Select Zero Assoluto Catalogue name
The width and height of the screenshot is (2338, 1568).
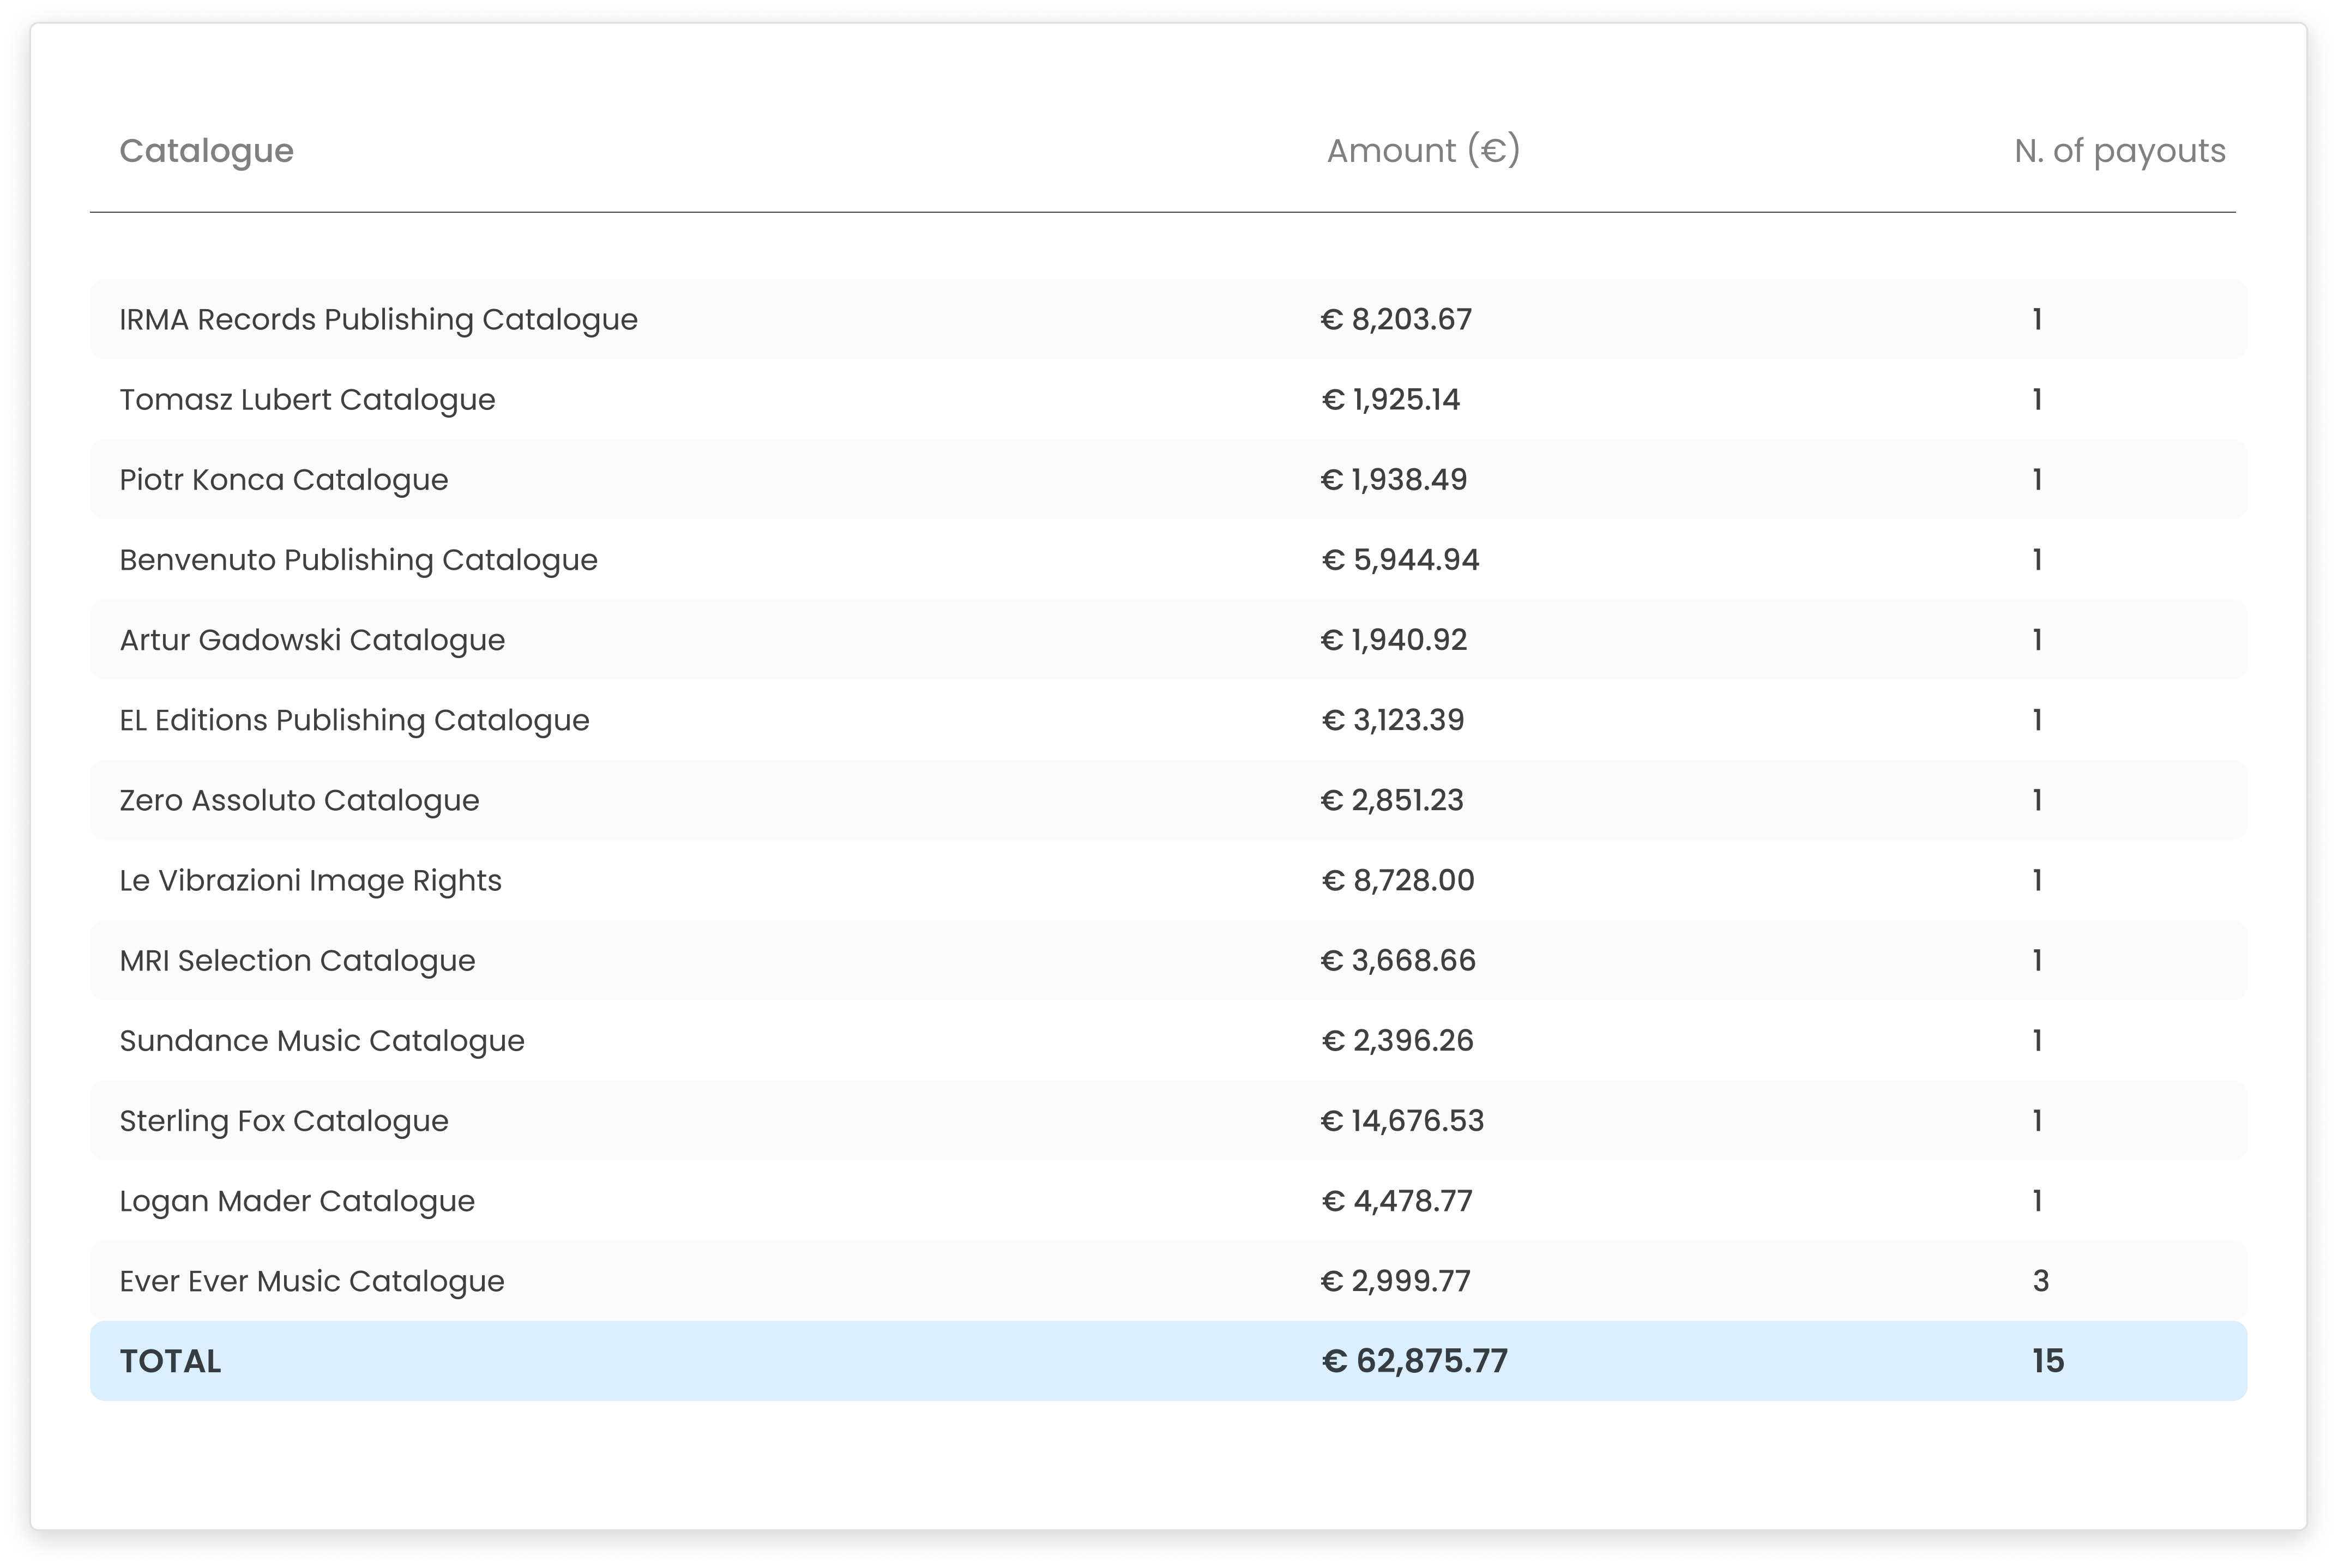299,800
